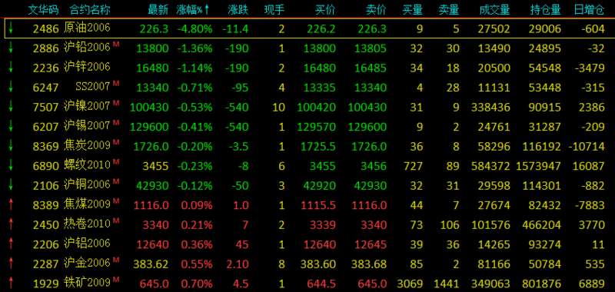Screen dimensions: 615x292
Task: Sort by the 涨幅% column header
Action: (x=189, y=10)
